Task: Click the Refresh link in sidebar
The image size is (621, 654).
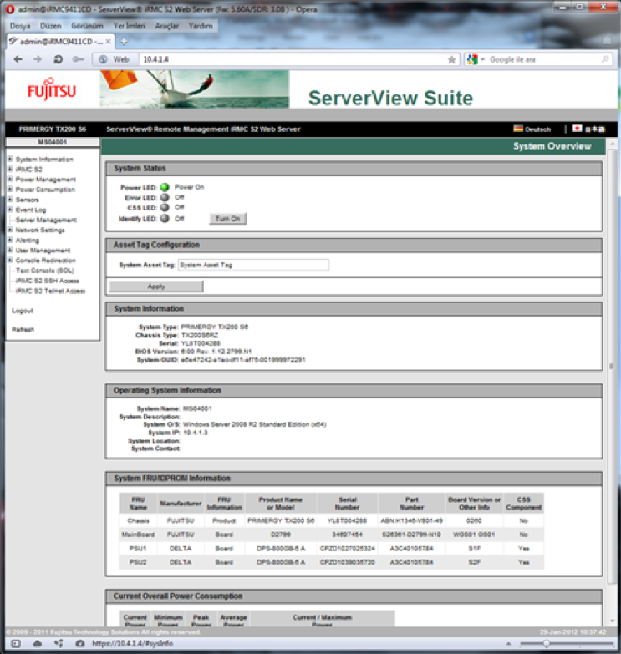Action: pyautogui.click(x=23, y=329)
